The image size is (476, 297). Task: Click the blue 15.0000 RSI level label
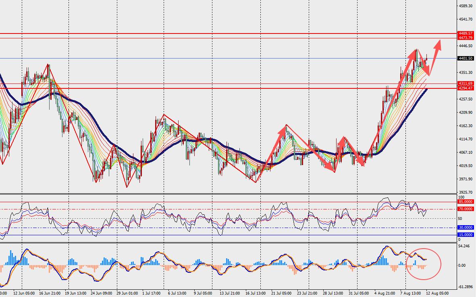tap(466, 235)
